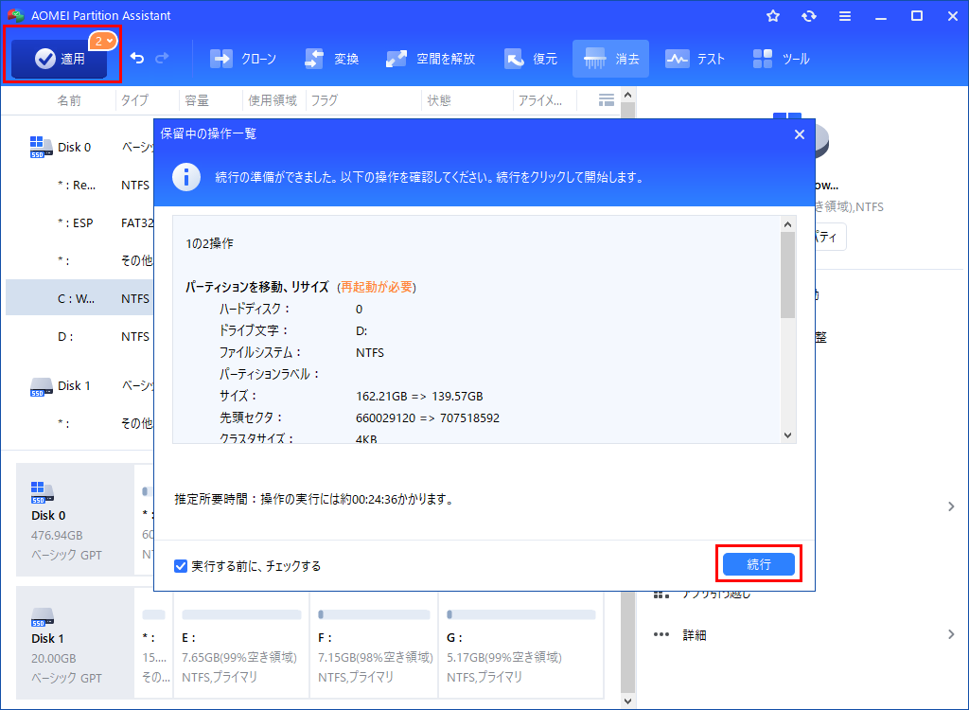This screenshot has height=710, width=969.
Task: Select the D: partition row
Action: [80, 336]
